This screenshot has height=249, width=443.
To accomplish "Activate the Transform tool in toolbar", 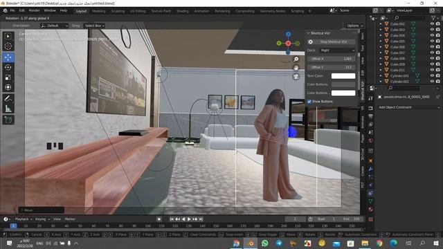I will [x=8, y=87].
